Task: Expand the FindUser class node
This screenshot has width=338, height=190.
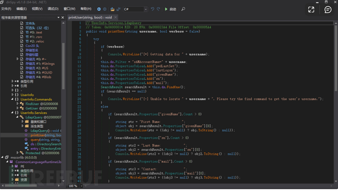Action: [18, 104]
